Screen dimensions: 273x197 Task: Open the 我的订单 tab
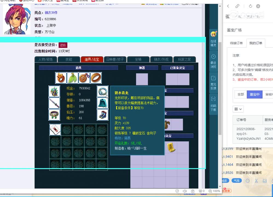tap(256, 43)
